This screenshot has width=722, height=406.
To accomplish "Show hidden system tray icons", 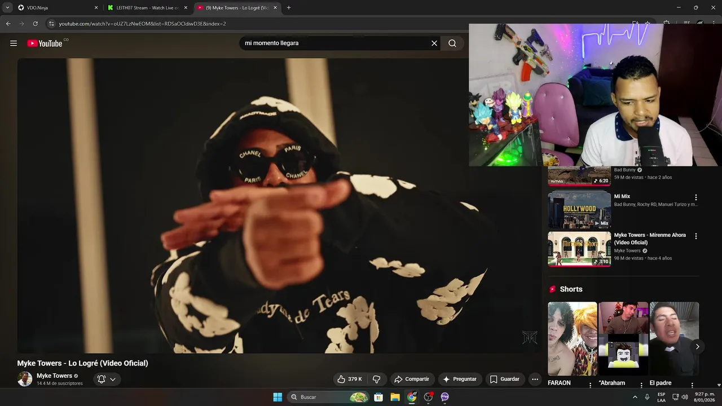I will point(635,397).
